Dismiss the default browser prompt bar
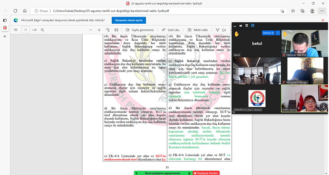This screenshot has width=329, height=175. [x=323, y=20]
